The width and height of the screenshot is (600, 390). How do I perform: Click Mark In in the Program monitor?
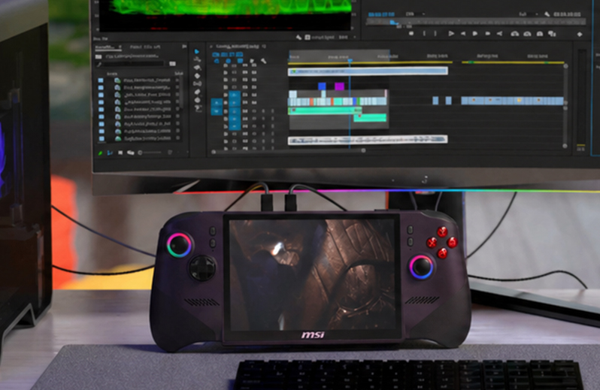(424, 34)
